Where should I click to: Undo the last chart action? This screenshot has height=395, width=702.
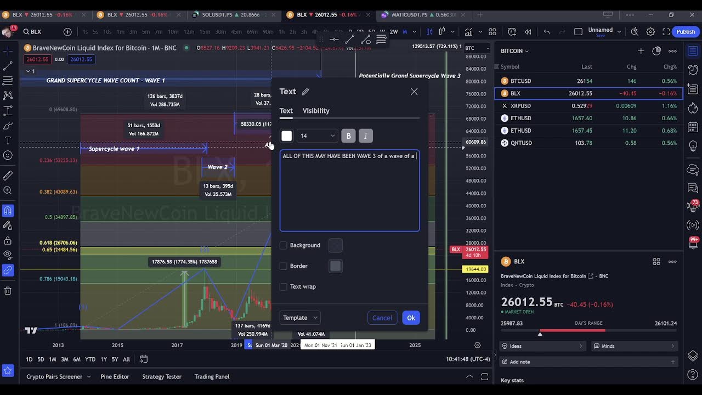(547, 32)
